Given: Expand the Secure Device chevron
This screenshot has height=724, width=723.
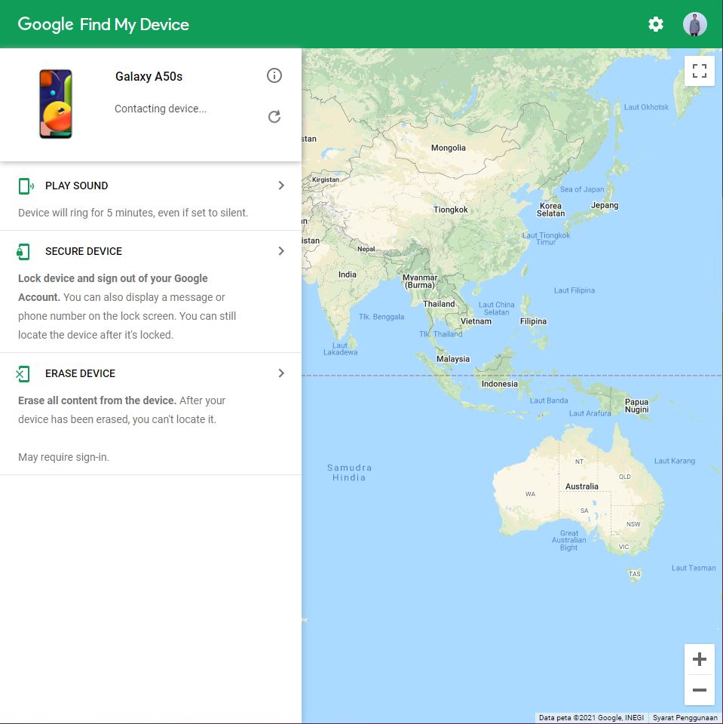Looking at the screenshot, I should tap(281, 251).
